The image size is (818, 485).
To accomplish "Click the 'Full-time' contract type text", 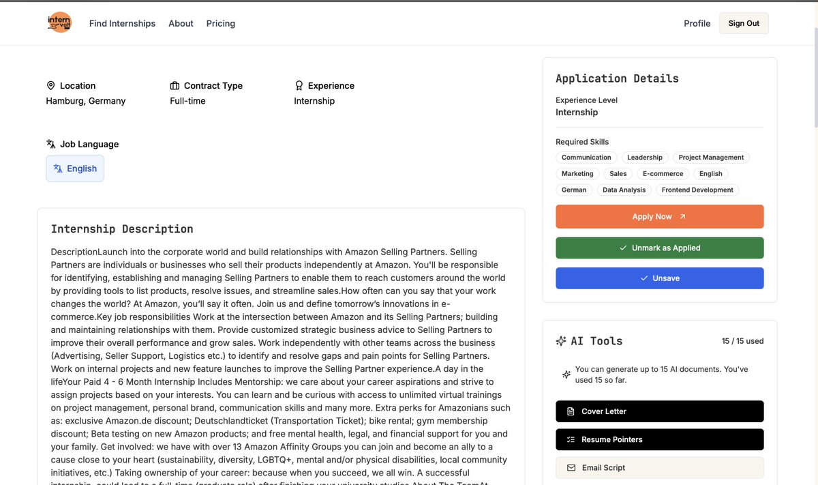I will tap(187, 101).
